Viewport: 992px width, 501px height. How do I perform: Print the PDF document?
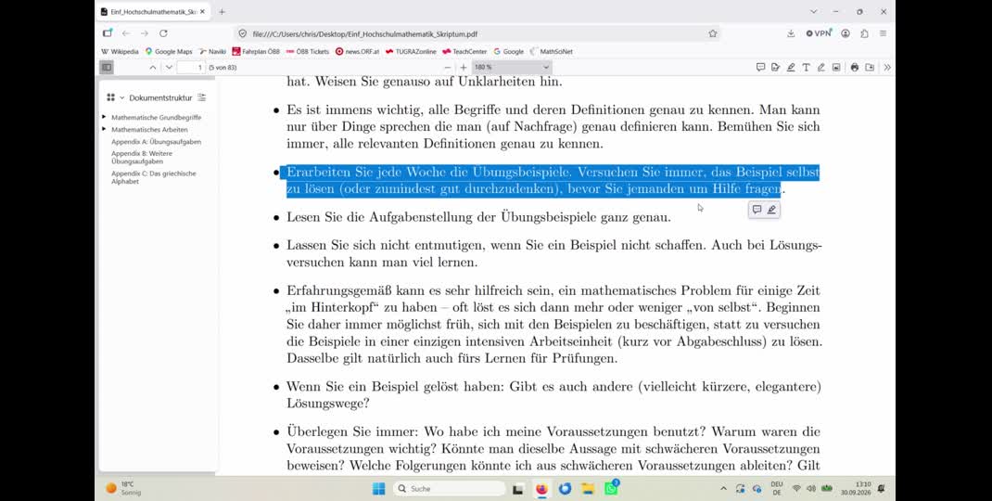pyautogui.click(x=855, y=67)
